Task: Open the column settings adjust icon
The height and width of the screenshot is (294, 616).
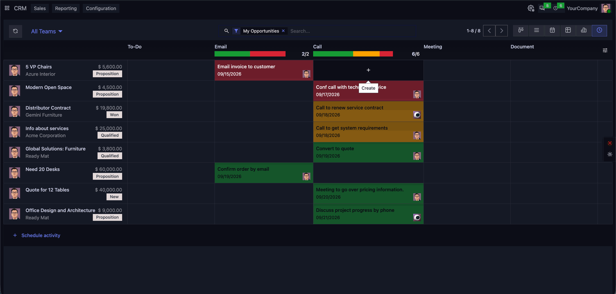Action: 605,50
